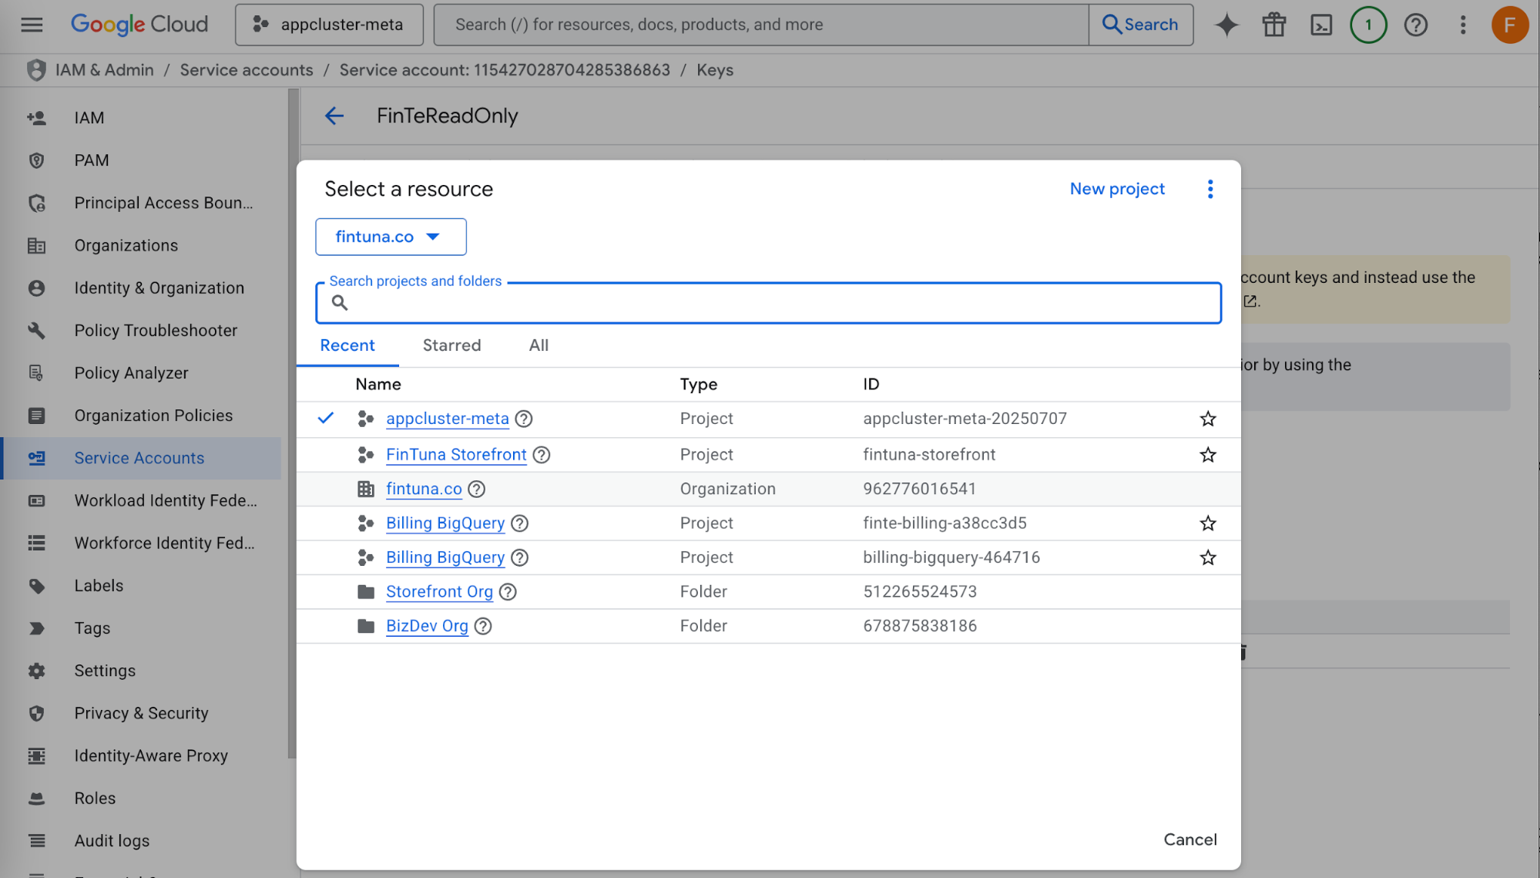Switch to the Starred tab
The image size is (1540, 878).
(451, 345)
